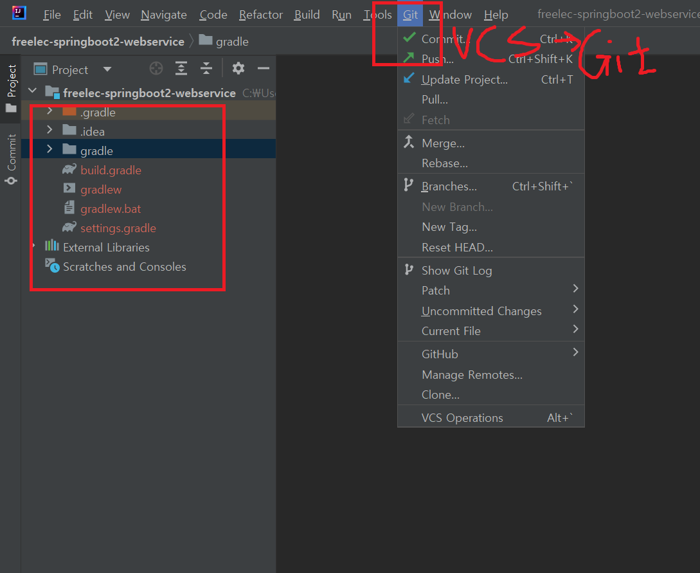Image resolution: width=700 pixels, height=573 pixels.
Task: Expand the .gradle folder node
Action: tap(49, 111)
